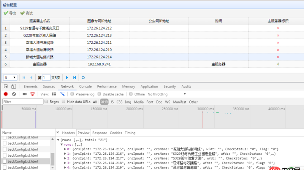Switch to the Elements tab

tap(31, 86)
